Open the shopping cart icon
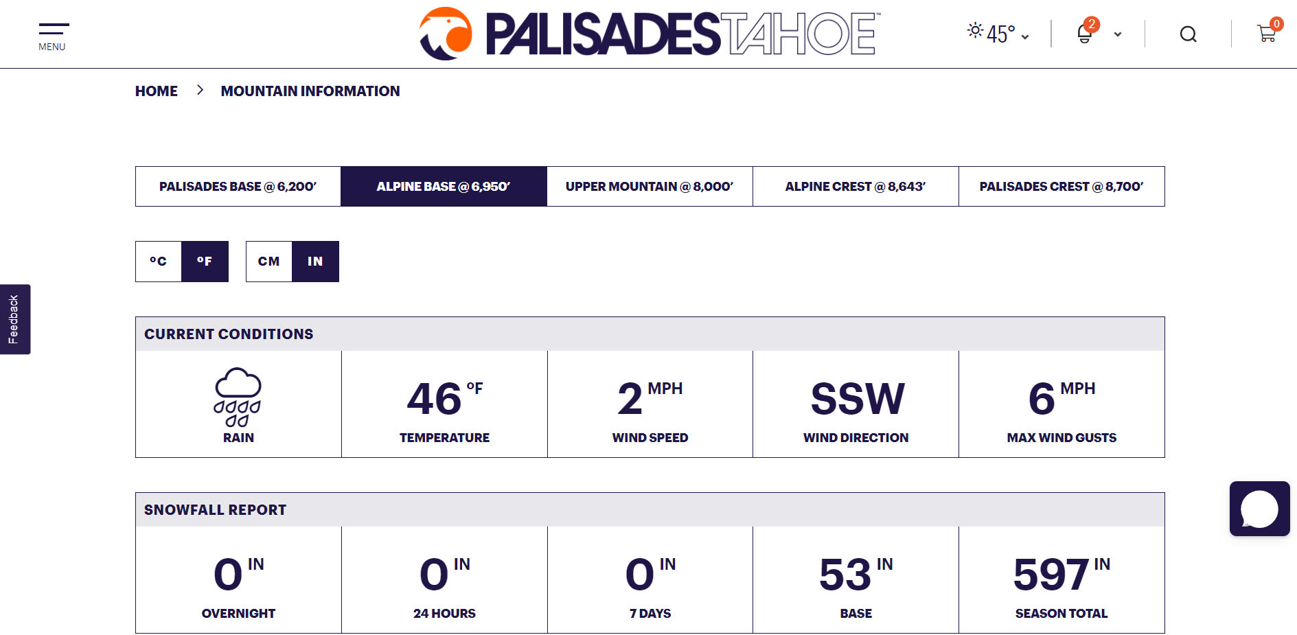 click(x=1267, y=34)
